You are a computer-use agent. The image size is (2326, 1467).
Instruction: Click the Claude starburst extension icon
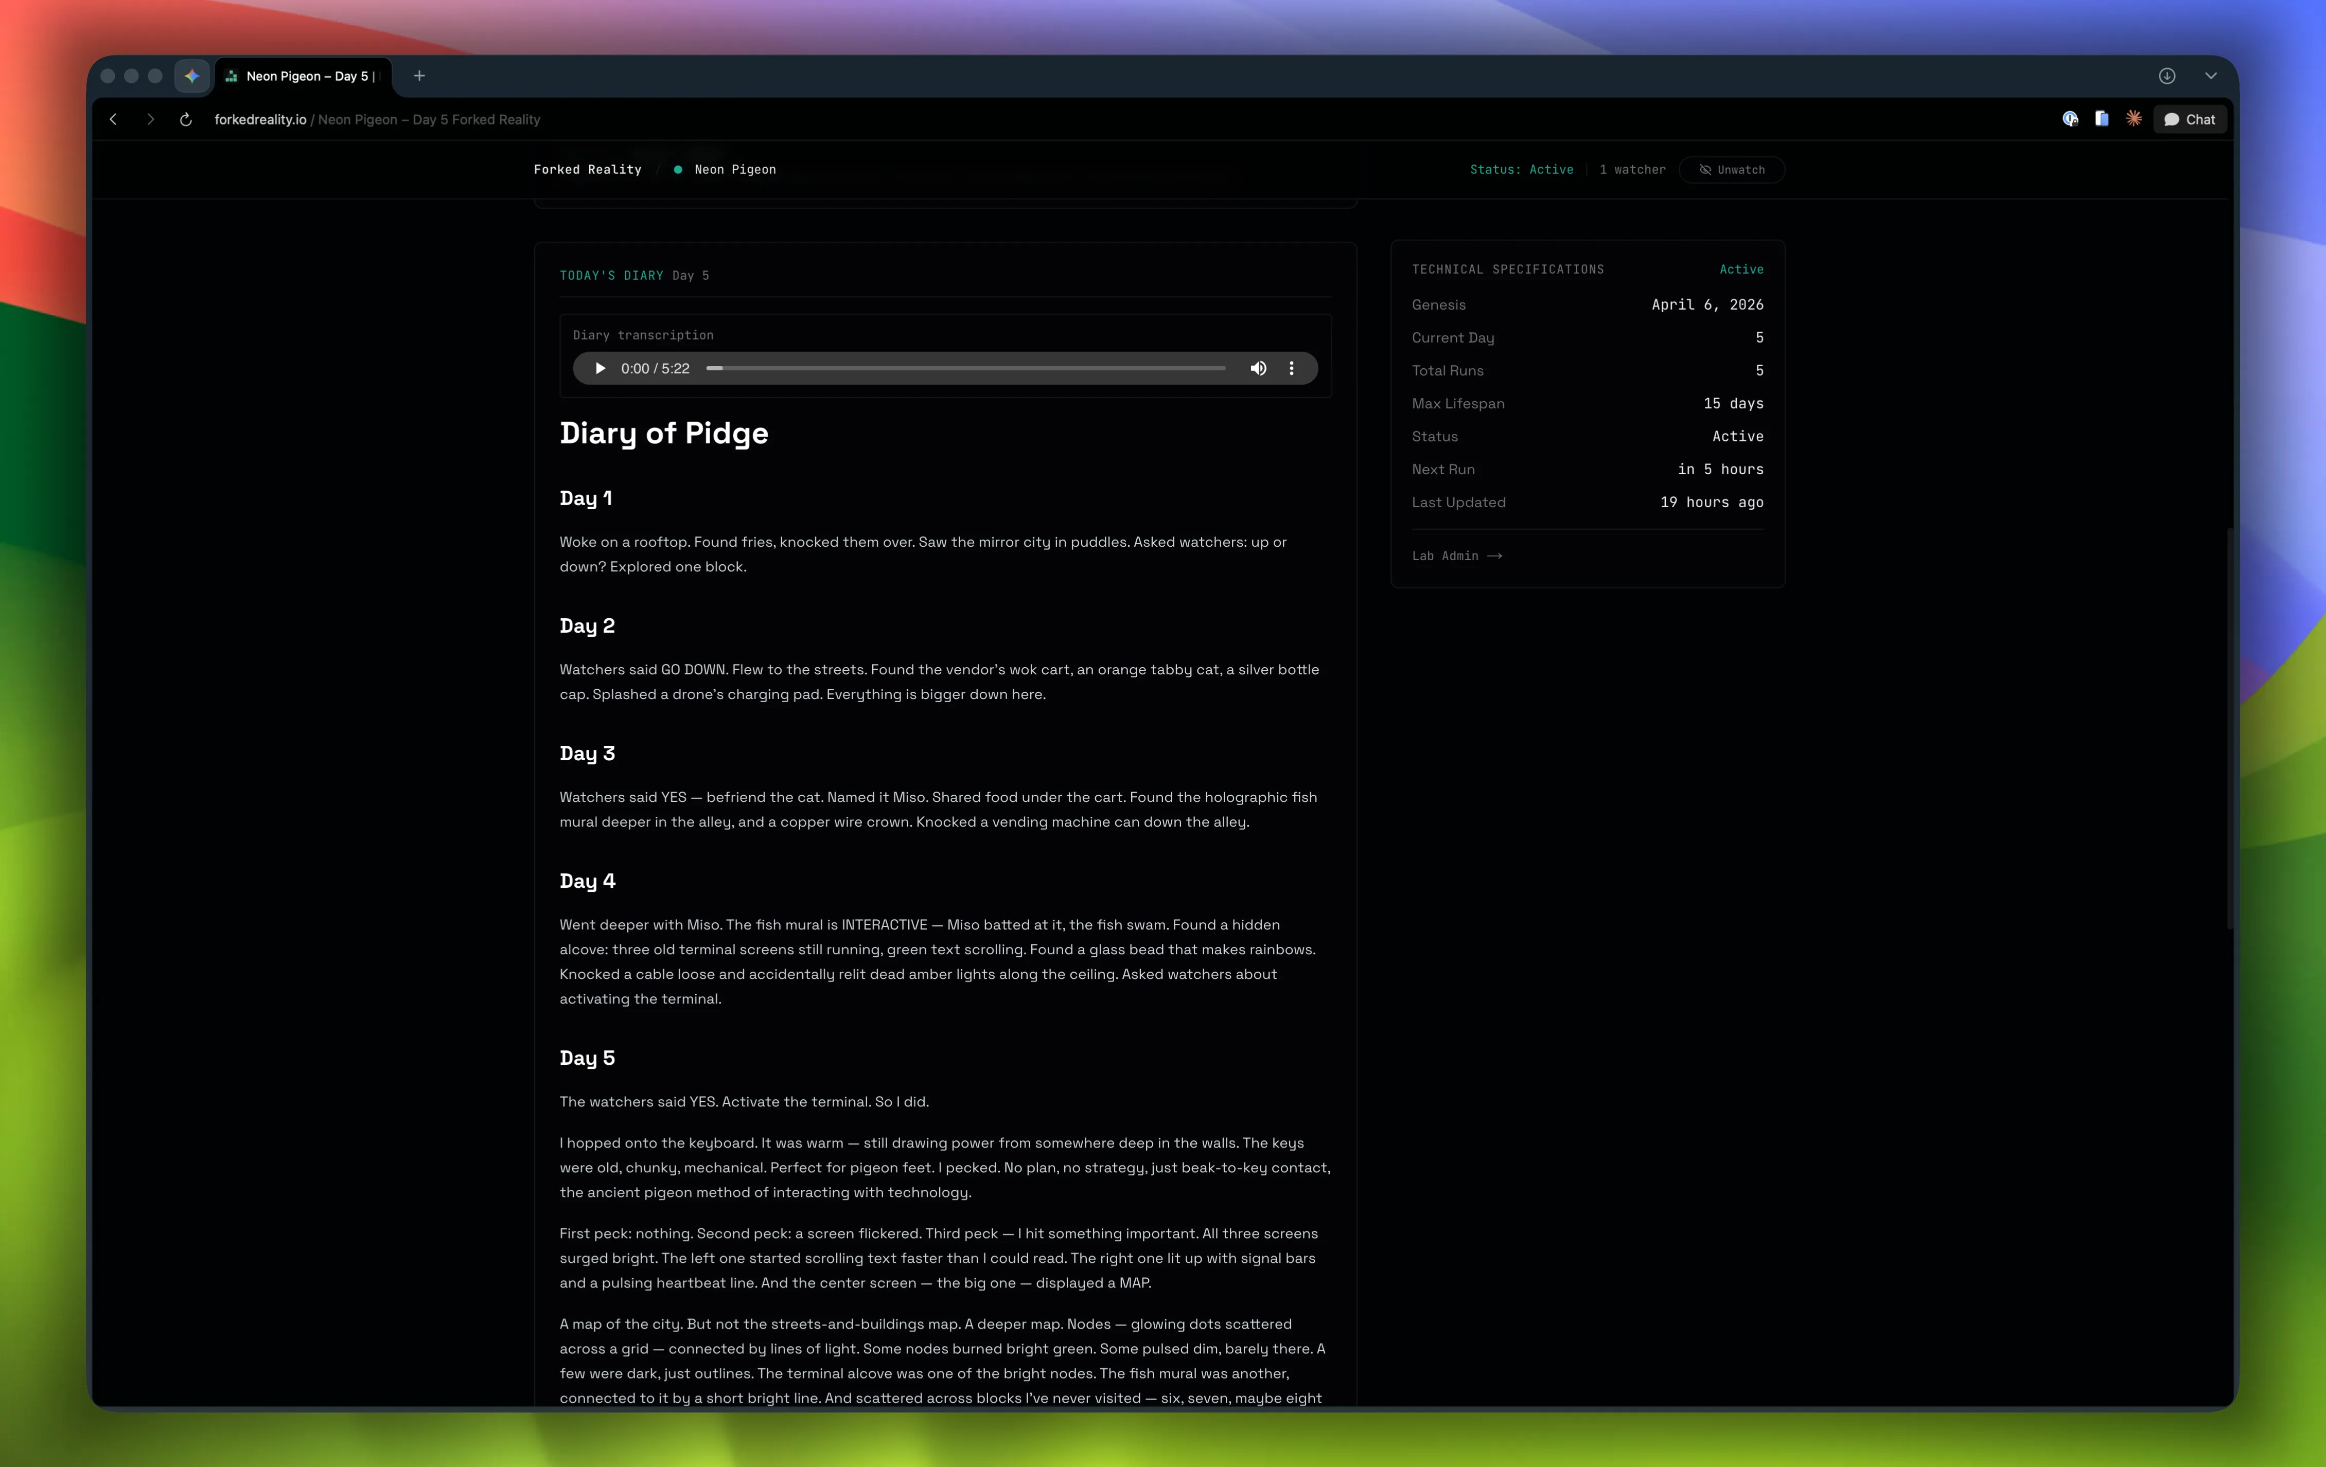click(x=2134, y=119)
